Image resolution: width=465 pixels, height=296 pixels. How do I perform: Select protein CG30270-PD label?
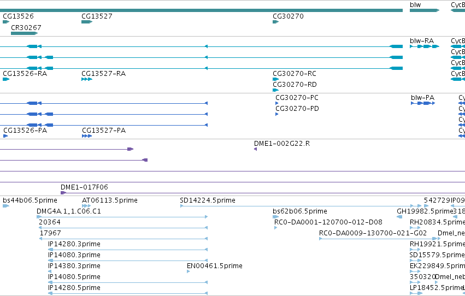[297, 109]
